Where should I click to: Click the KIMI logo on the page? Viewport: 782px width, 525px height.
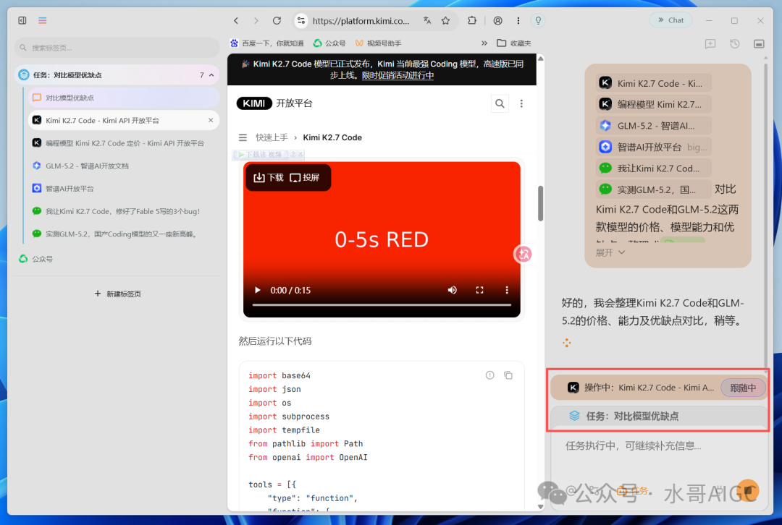point(254,103)
